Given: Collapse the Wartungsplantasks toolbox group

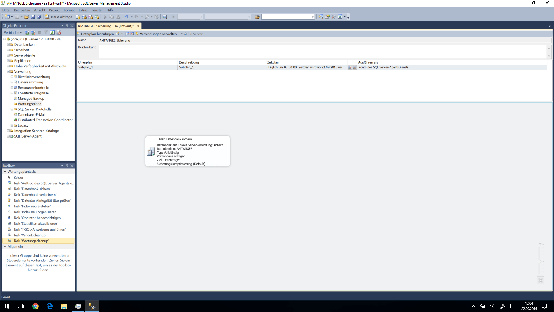Looking at the screenshot, I should pyautogui.click(x=5, y=172).
